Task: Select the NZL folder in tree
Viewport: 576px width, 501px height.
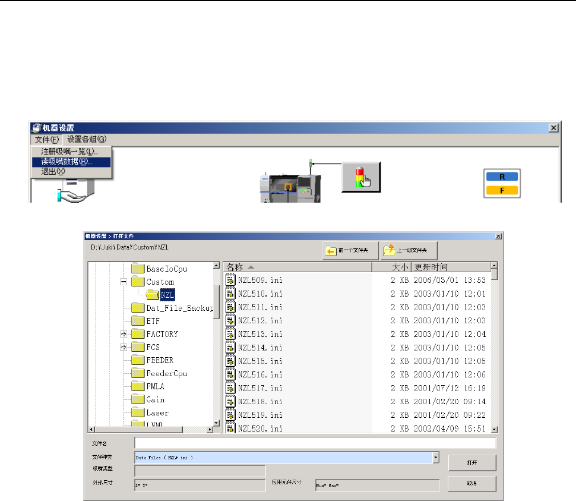Action: (167, 295)
